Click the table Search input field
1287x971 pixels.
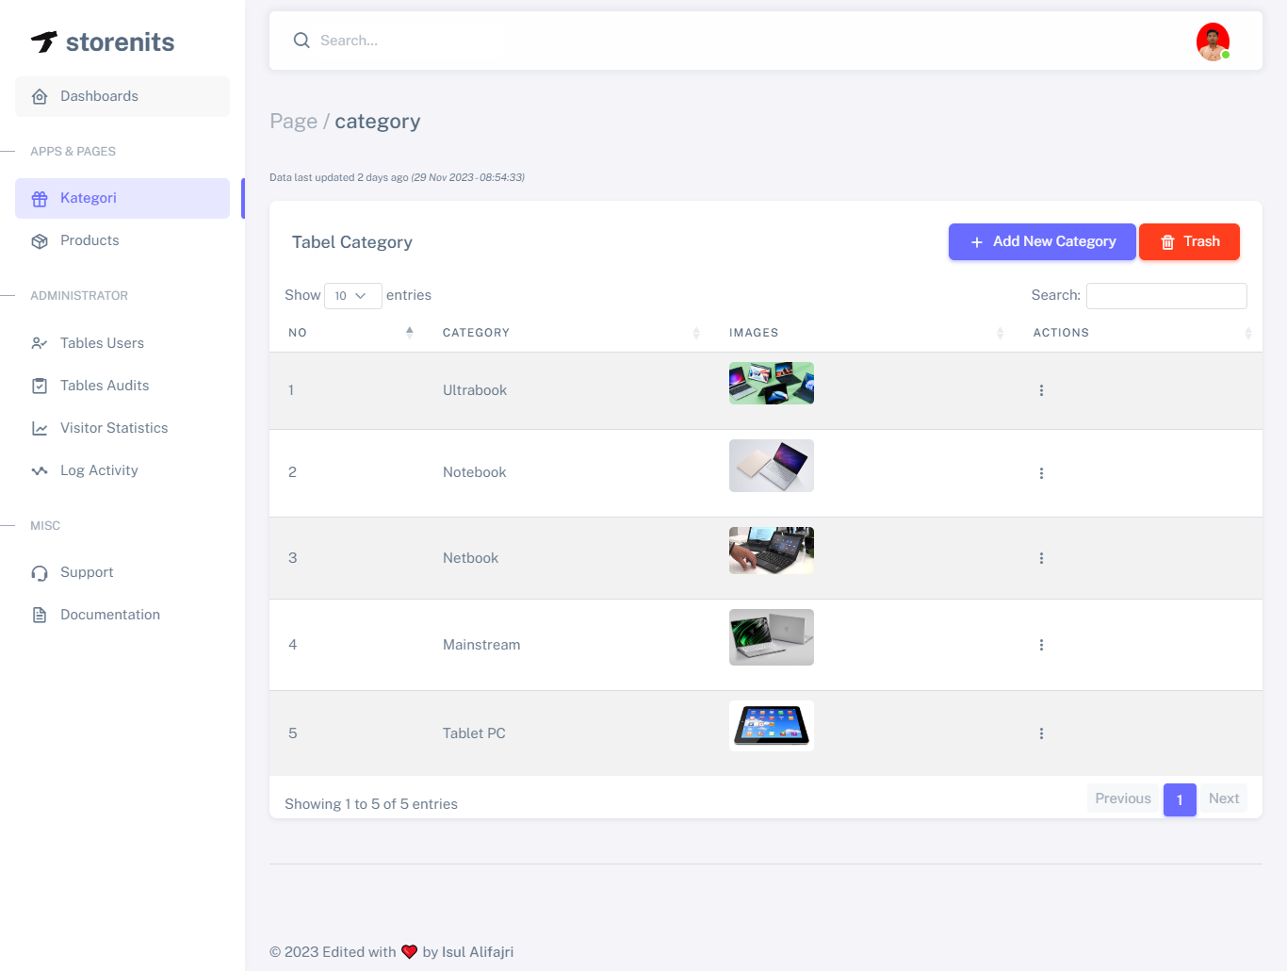pos(1166,296)
